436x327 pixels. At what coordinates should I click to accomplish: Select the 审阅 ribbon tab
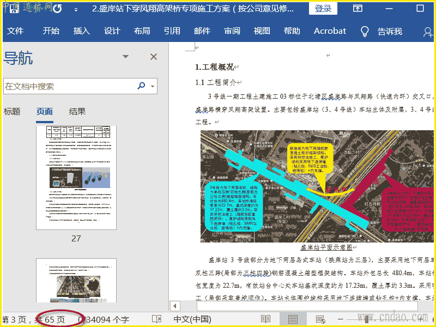coord(232,31)
